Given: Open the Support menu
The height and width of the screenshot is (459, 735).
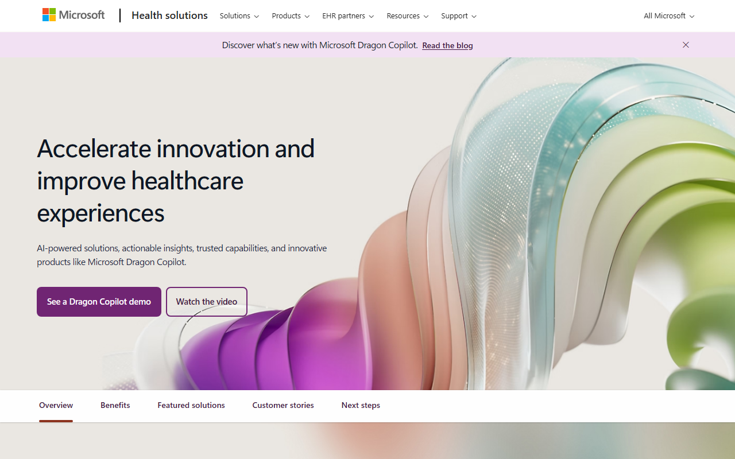Looking at the screenshot, I should [x=459, y=16].
